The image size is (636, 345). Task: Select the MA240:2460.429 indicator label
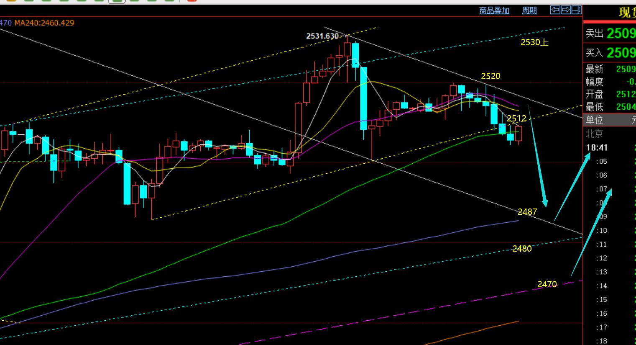pos(44,23)
